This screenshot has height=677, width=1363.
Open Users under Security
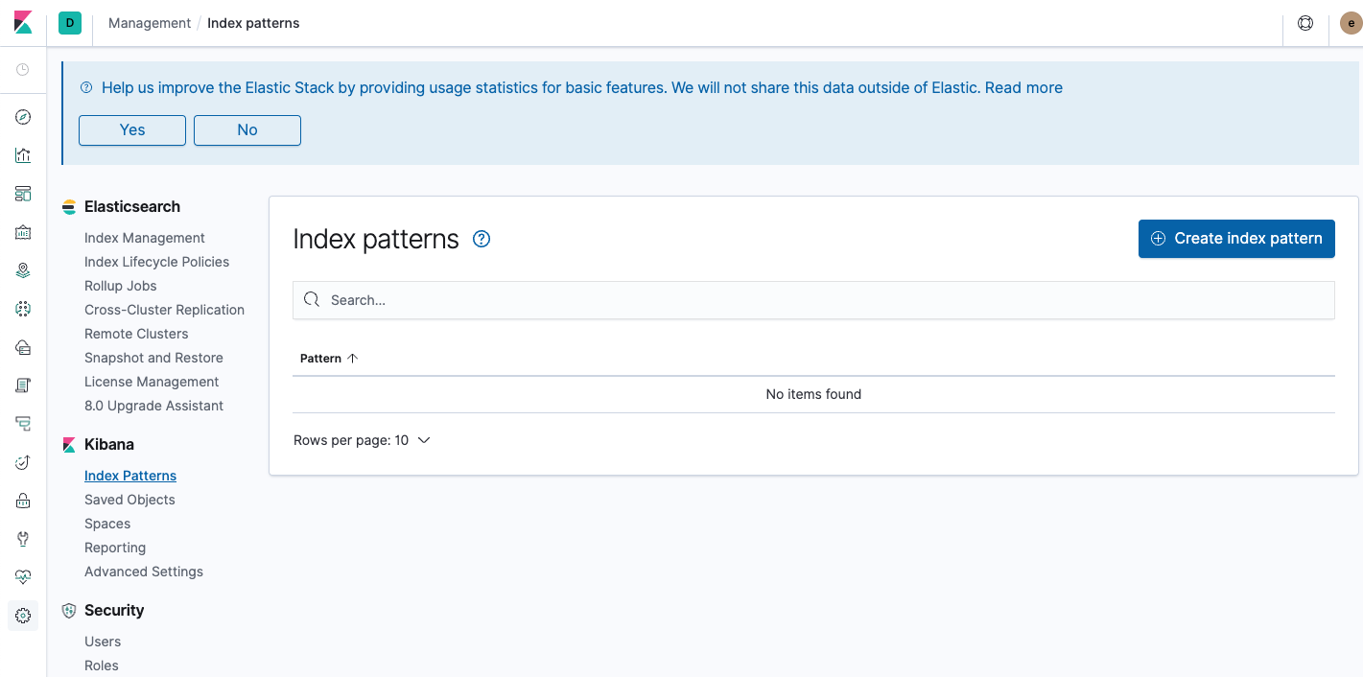coord(103,642)
